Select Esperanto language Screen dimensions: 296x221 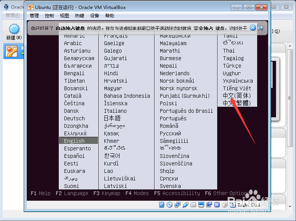[x=77, y=148]
